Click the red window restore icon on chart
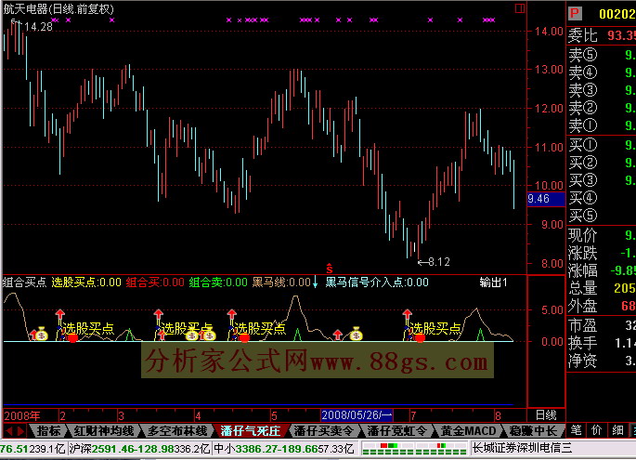The width and height of the screenshot is (636, 460). click(520, 8)
